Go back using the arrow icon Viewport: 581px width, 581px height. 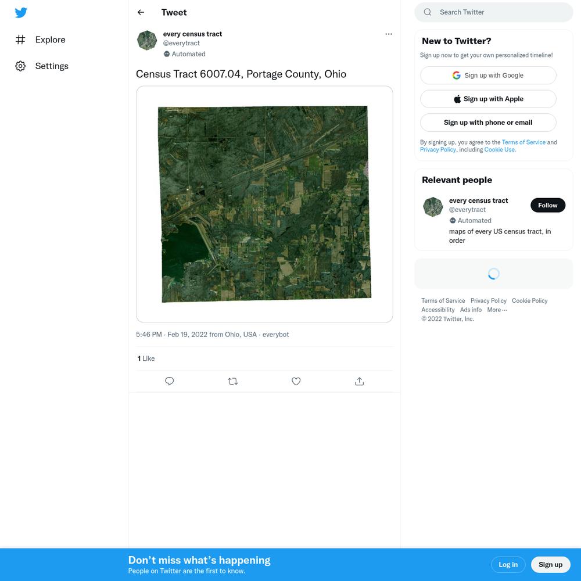(141, 12)
